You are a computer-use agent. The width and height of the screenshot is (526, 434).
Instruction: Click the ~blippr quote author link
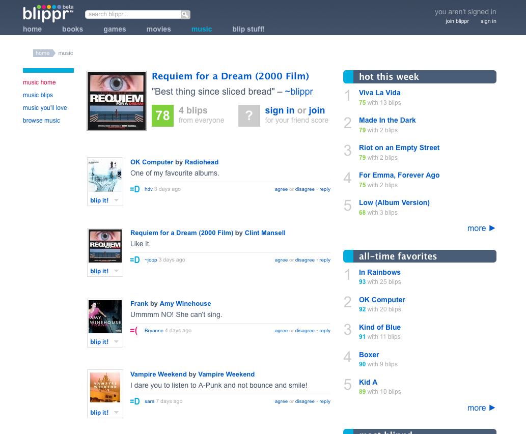298,92
